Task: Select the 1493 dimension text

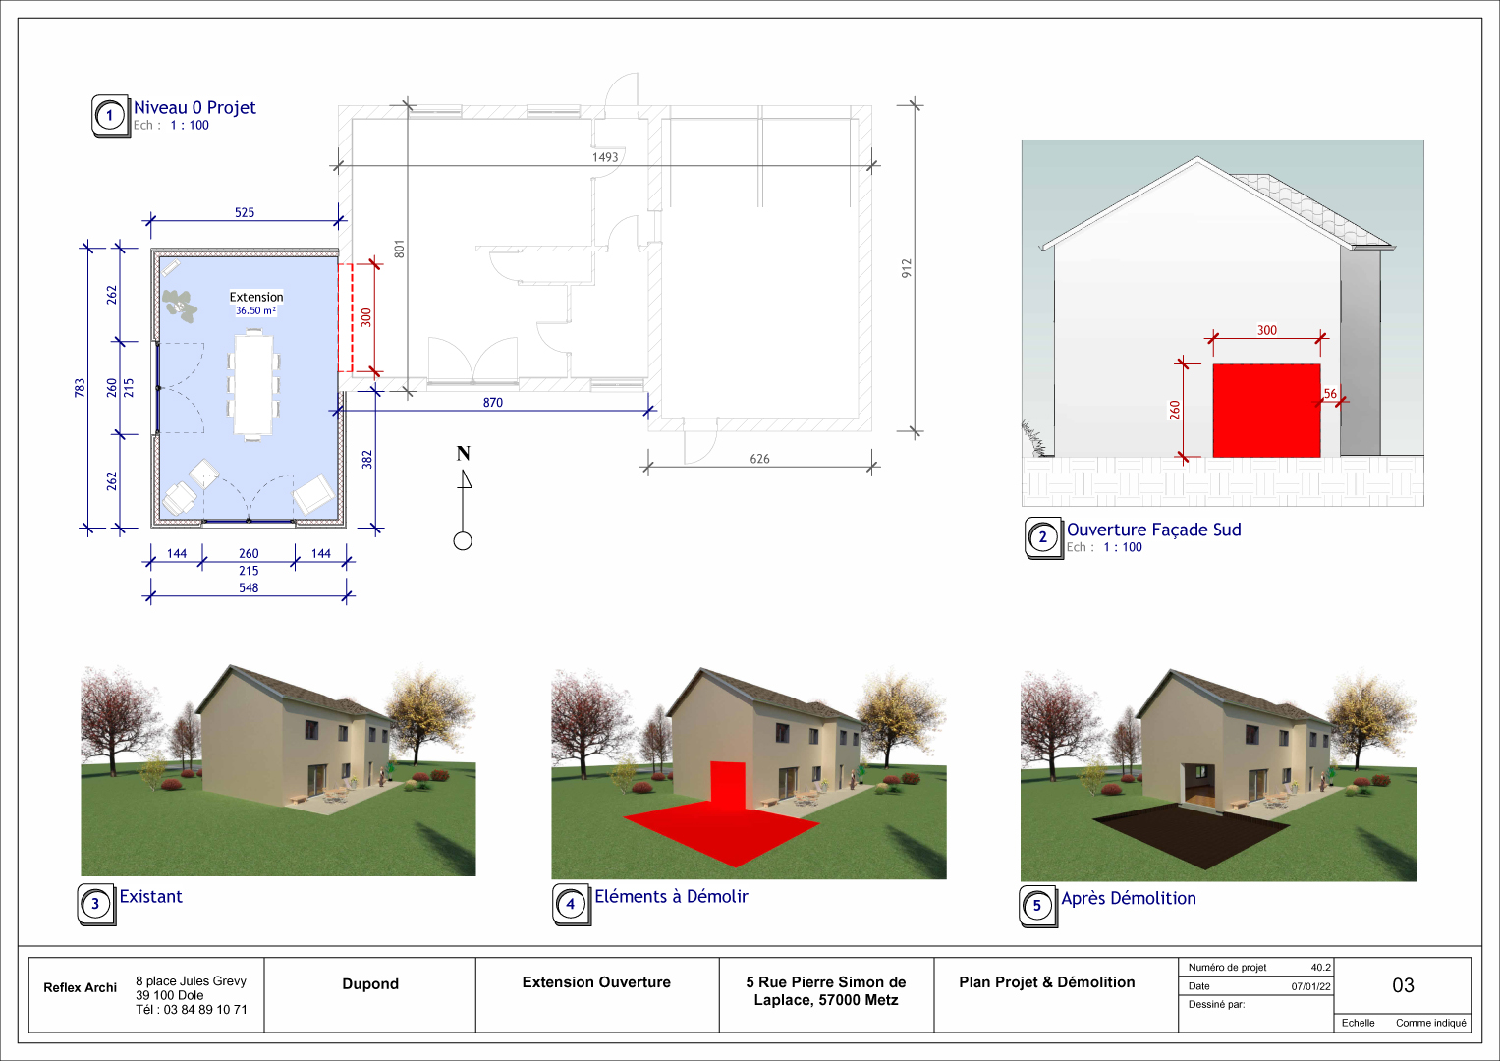Action: (605, 157)
